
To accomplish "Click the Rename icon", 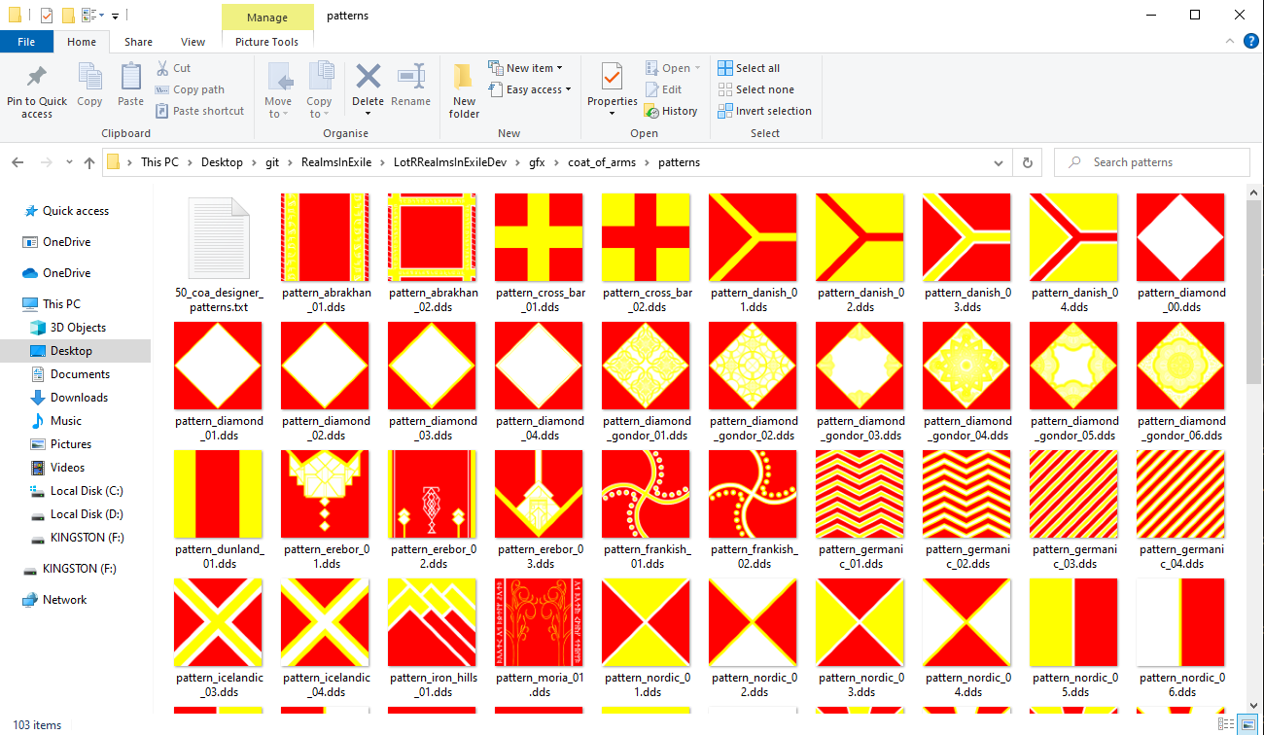I will [x=410, y=76].
